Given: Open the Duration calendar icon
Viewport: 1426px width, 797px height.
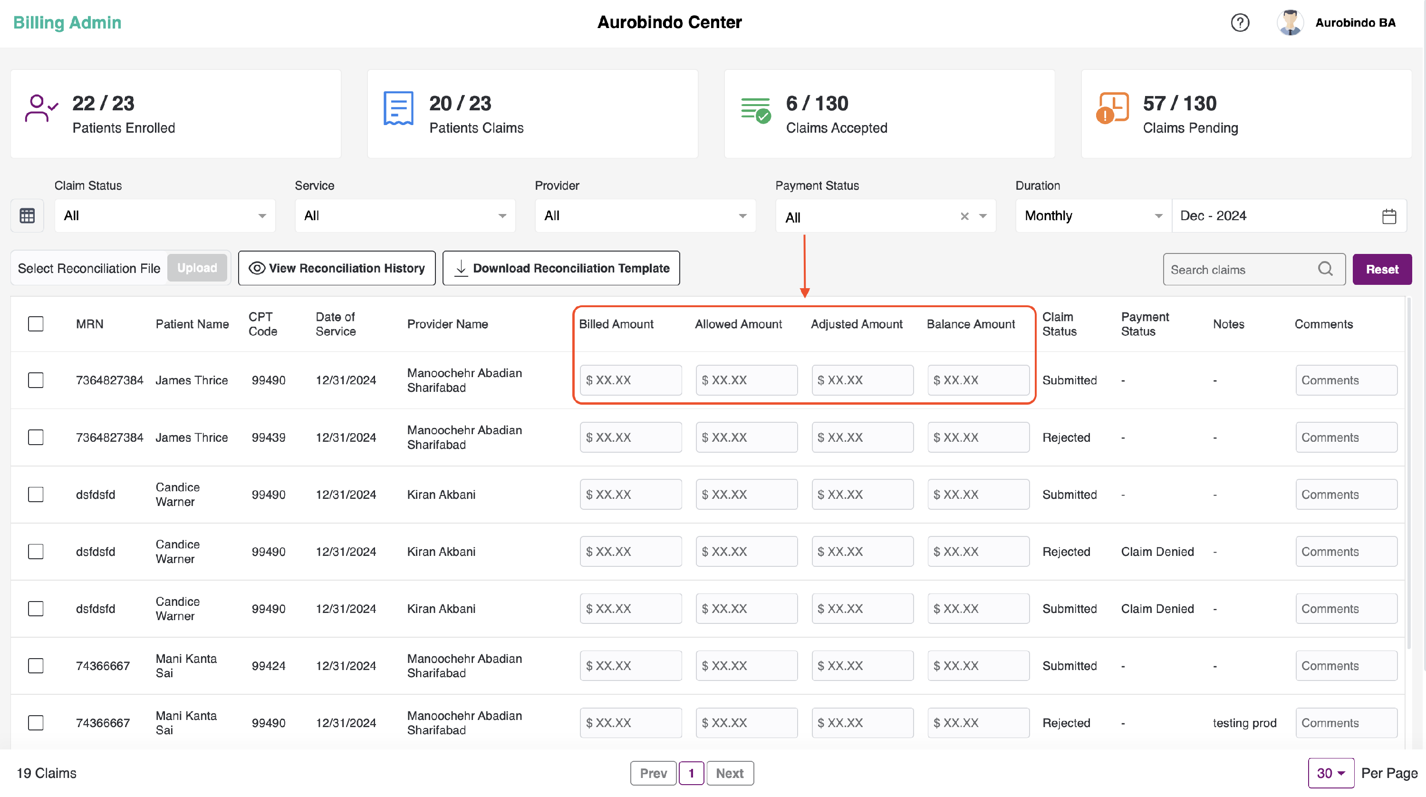Looking at the screenshot, I should (x=1388, y=216).
